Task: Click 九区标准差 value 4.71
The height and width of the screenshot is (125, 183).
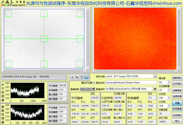Action: [x=106, y=114]
